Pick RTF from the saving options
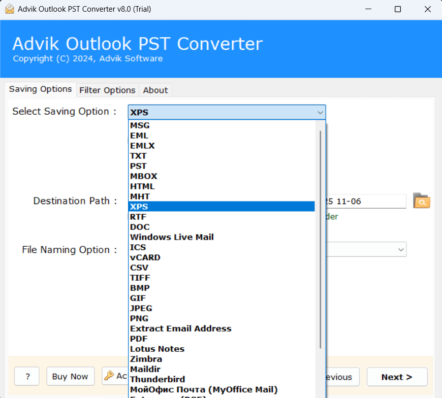 click(222, 217)
